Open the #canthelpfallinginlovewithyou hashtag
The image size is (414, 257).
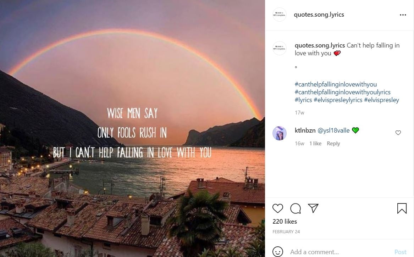point(336,84)
